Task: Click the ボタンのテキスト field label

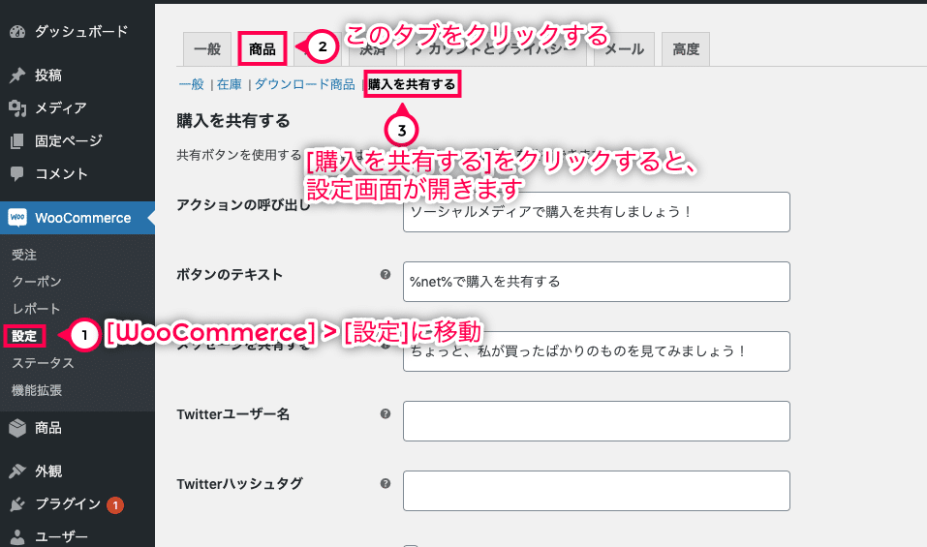Action: pyautogui.click(x=230, y=275)
